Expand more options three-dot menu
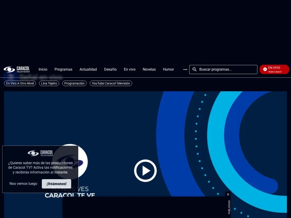 (x=185, y=69)
